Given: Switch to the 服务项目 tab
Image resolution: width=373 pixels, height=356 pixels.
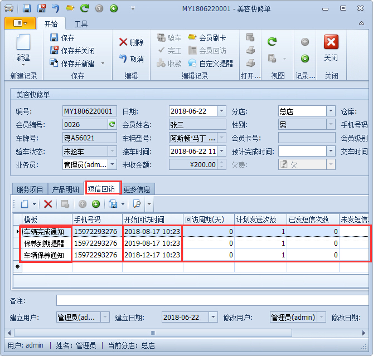Looking at the screenshot, I should 30,189.
